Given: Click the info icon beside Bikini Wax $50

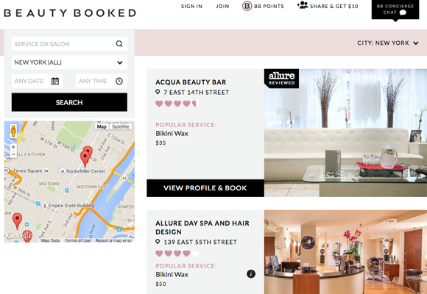Looking at the screenshot, I should tap(251, 274).
